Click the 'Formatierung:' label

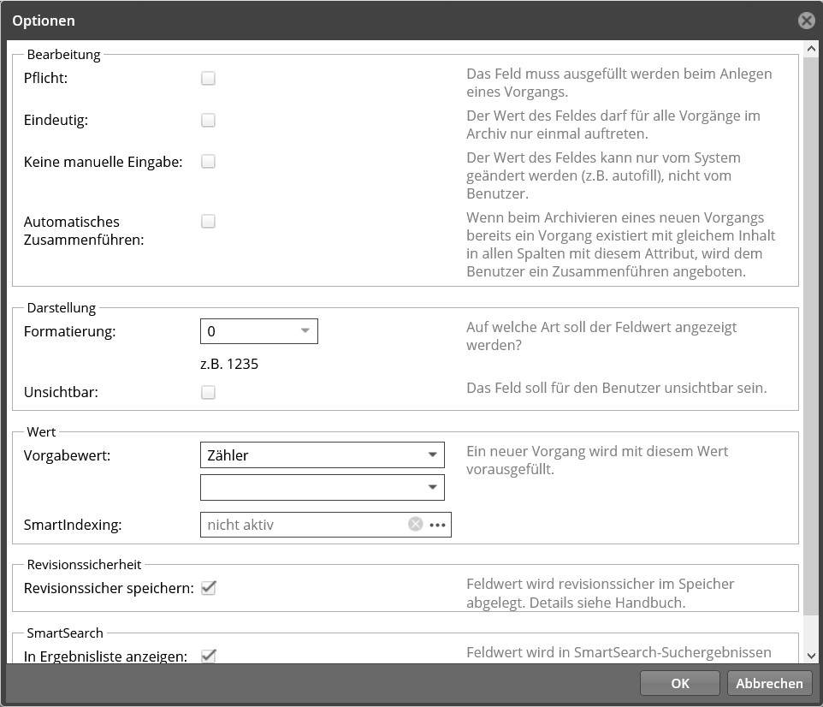70,331
